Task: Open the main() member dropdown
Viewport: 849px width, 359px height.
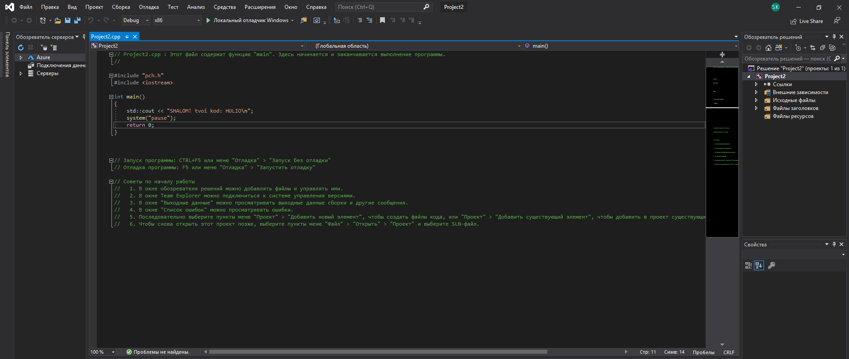Action: point(631,46)
